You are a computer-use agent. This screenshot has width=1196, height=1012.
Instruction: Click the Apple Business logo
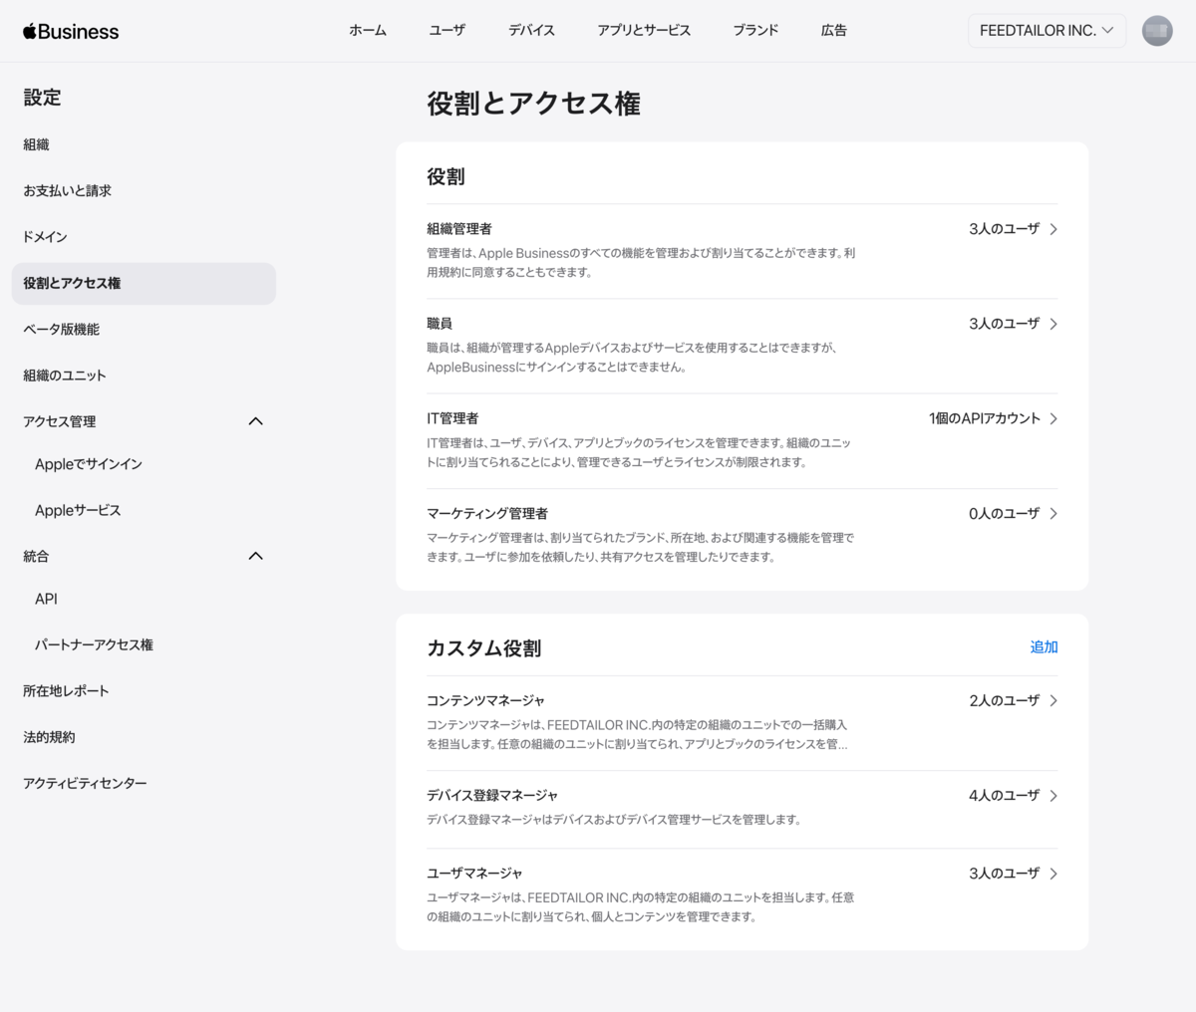(71, 31)
